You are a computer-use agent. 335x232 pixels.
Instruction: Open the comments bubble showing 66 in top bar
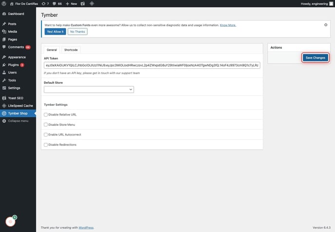tap(57, 3)
